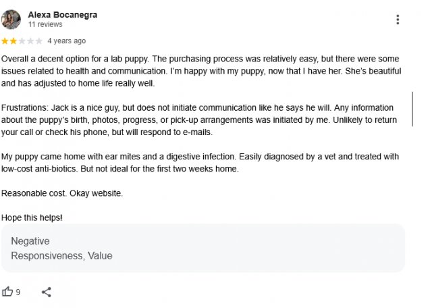Click the 'Reasonable cost. Okay website.' line

tap(62, 193)
